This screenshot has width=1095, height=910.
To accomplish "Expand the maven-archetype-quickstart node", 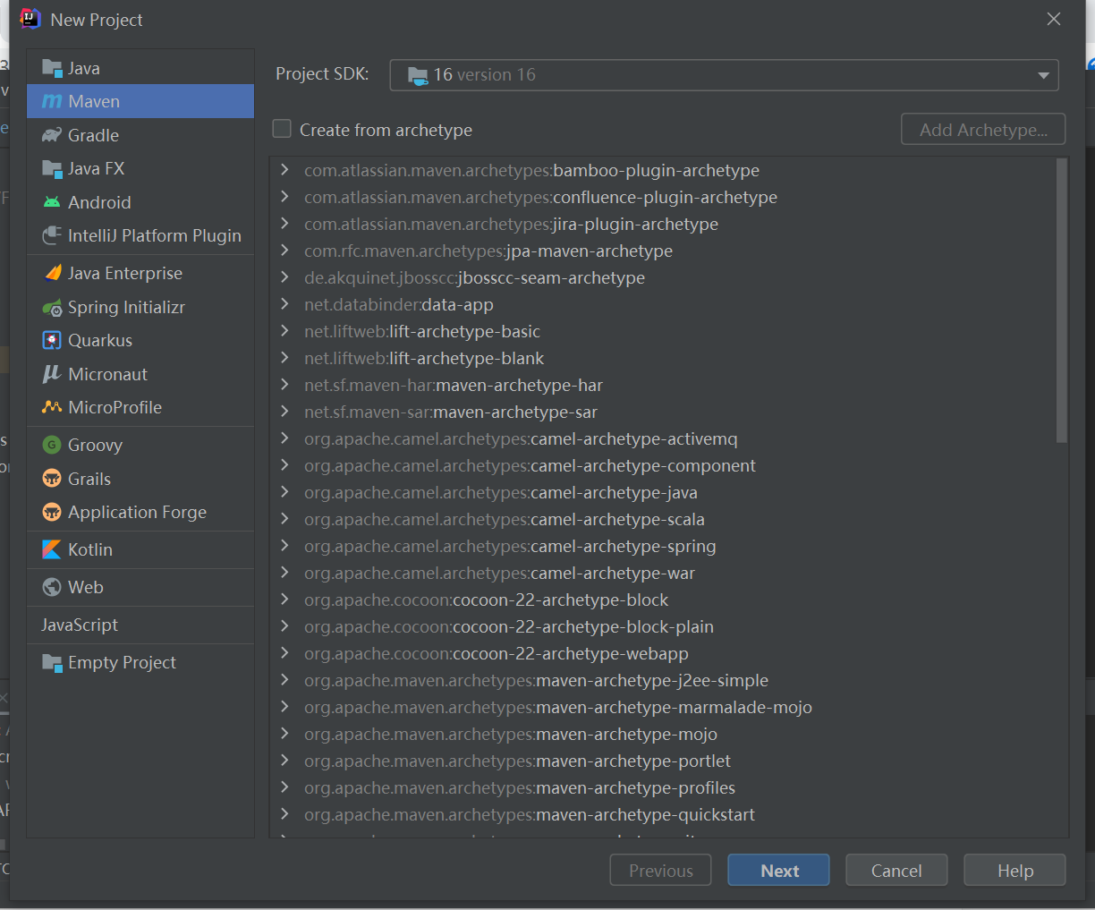I will coord(284,814).
